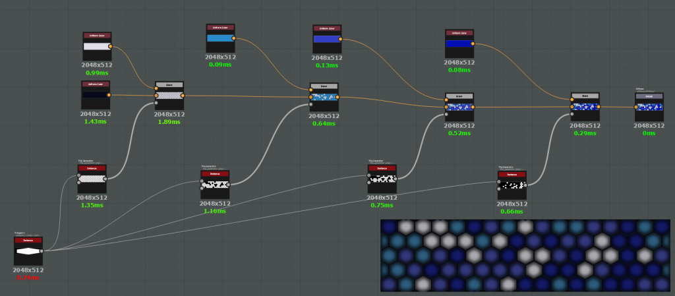The image size is (675, 296).
Task: Select the thumbnail of the 0.64ms Blend node
Action: 324,97
